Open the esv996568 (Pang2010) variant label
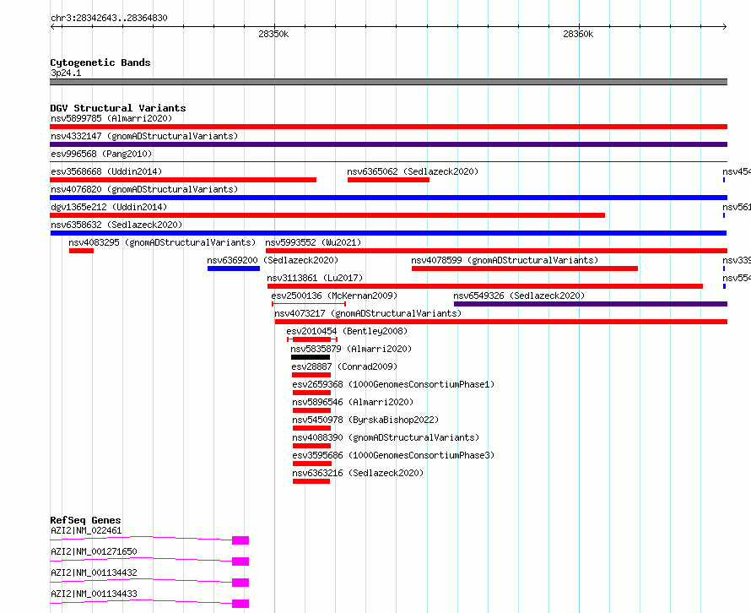This screenshot has height=613, width=751. point(101,154)
